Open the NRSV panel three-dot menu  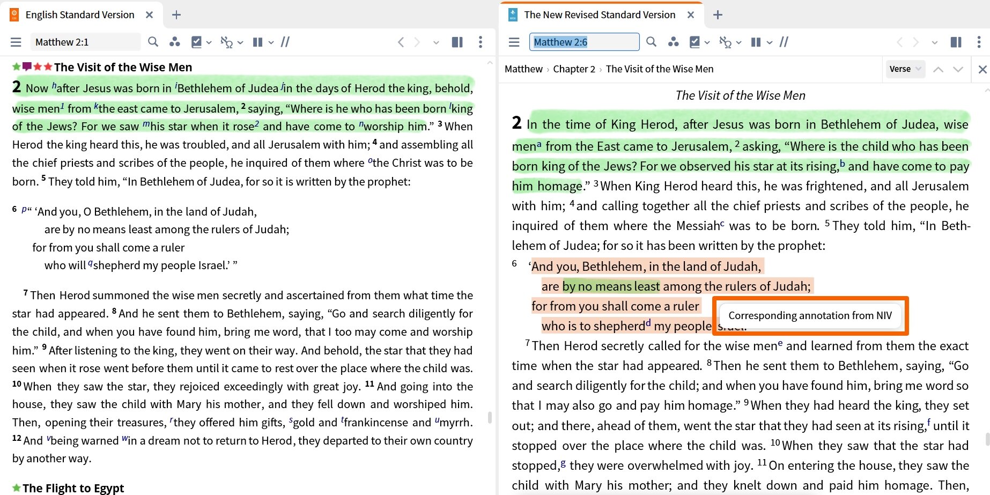pyautogui.click(x=979, y=42)
